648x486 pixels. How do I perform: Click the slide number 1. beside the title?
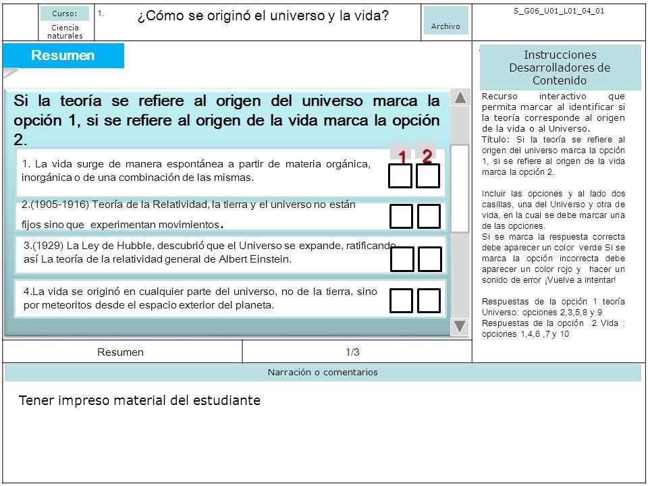coord(101,13)
